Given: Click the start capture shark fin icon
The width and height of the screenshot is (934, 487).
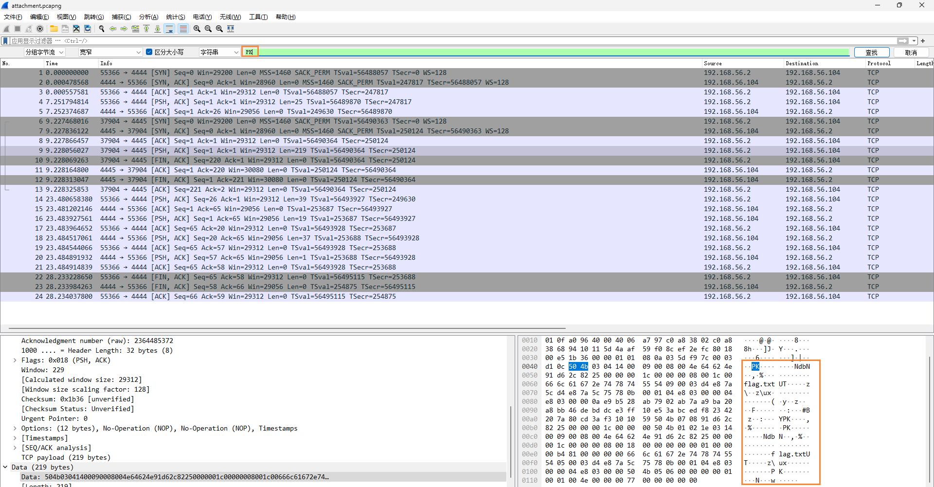Looking at the screenshot, I should (x=6, y=29).
